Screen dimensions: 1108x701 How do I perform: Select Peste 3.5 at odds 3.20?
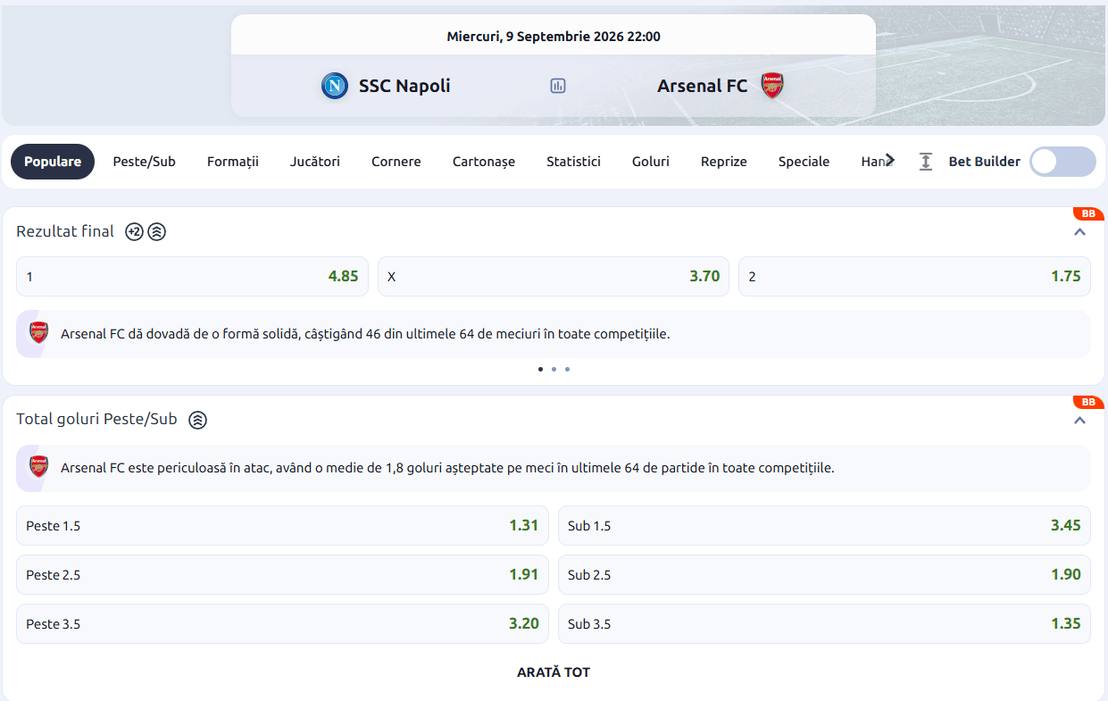coord(282,623)
